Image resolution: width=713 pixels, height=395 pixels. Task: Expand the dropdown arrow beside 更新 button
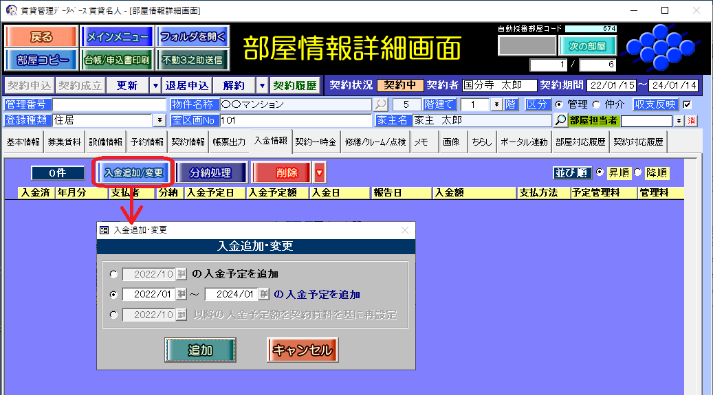pyautogui.click(x=155, y=86)
